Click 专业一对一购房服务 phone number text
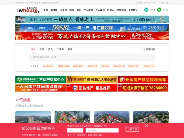Viewport: 184px width, 138px height. (x=85, y=135)
